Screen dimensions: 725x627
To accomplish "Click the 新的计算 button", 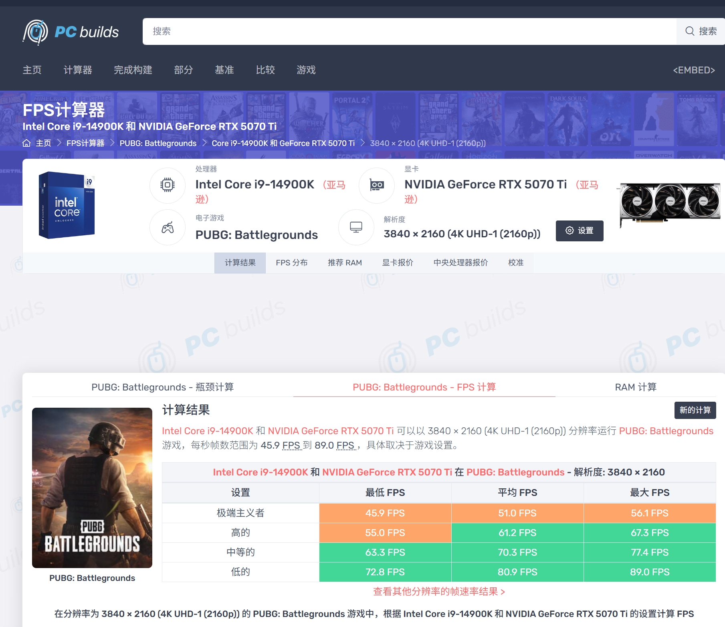I will click(x=695, y=410).
